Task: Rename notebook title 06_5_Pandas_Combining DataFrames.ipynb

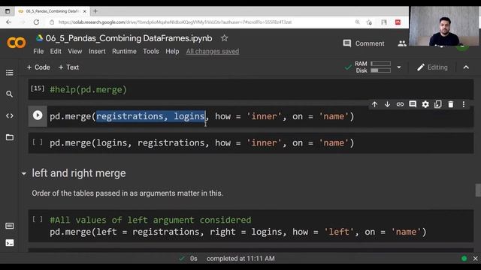Action: click(129, 38)
